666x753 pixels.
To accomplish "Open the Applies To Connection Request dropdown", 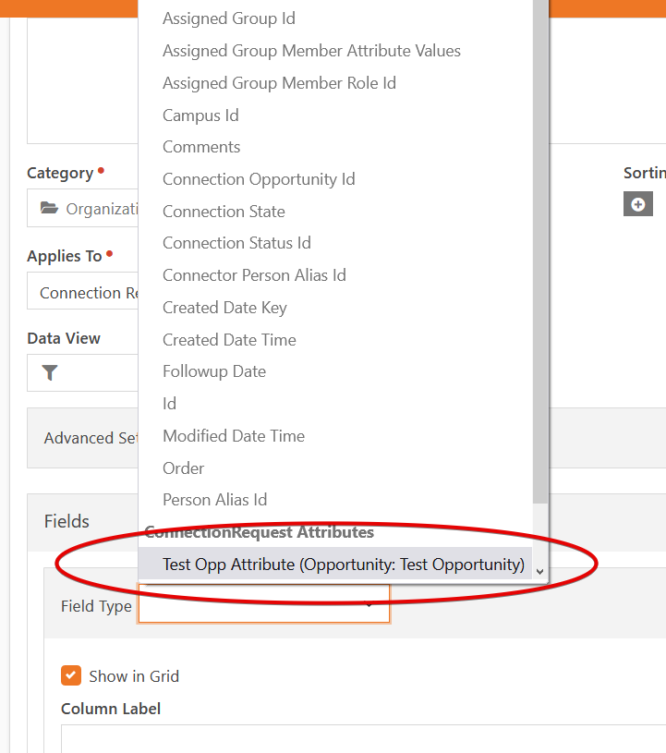I will tap(82, 292).
